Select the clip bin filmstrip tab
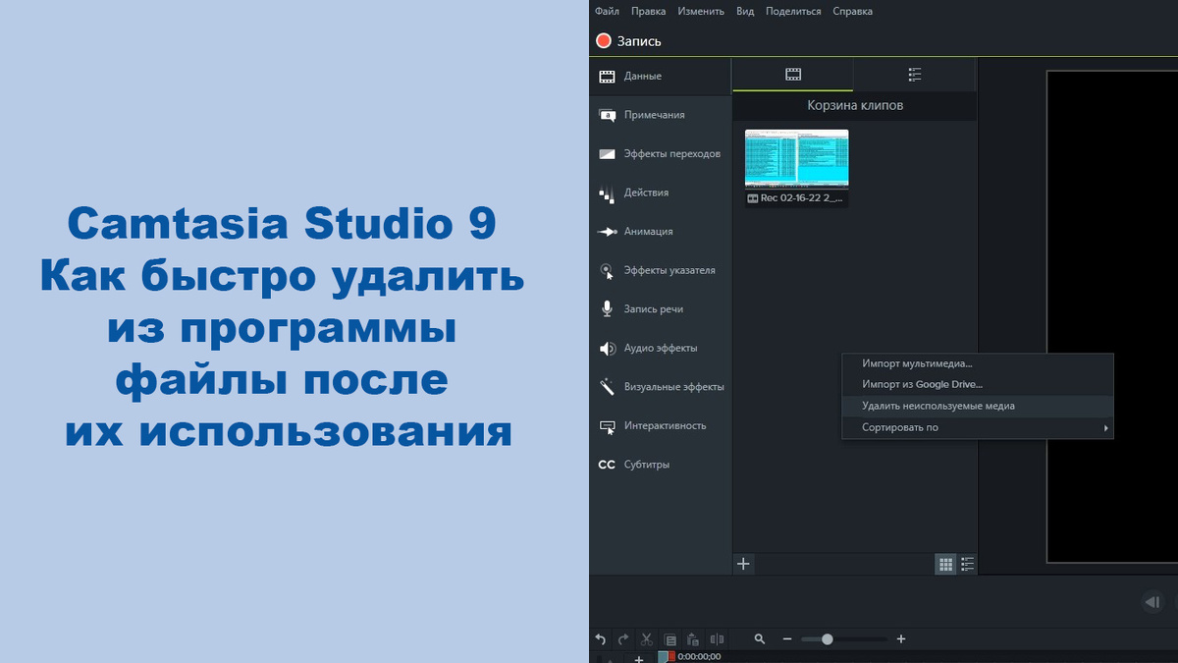The width and height of the screenshot is (1178, 663). (x=792, y=75)
